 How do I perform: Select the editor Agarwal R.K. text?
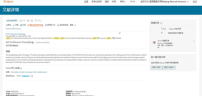(x=77, y=93)
